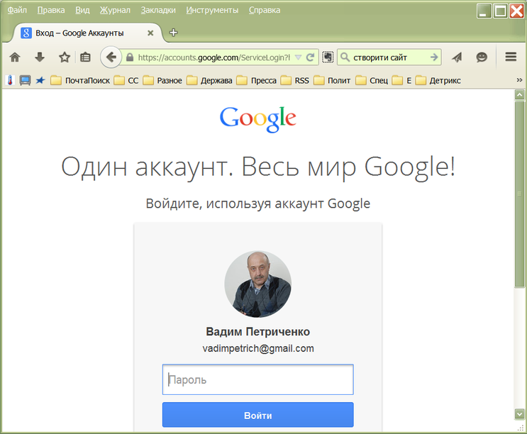Screen dimensions: 527x434
Task: Open the Пресса bookmarks folder
Action: coord(257,81)
